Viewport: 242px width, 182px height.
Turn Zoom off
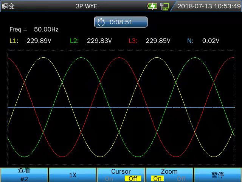click(181, 179)
